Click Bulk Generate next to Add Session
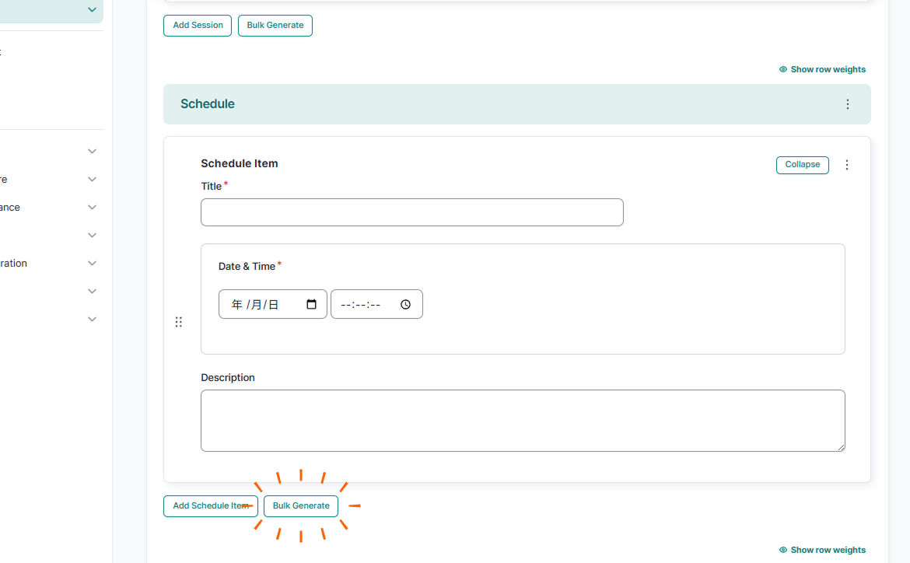 [x=275, y=26]
